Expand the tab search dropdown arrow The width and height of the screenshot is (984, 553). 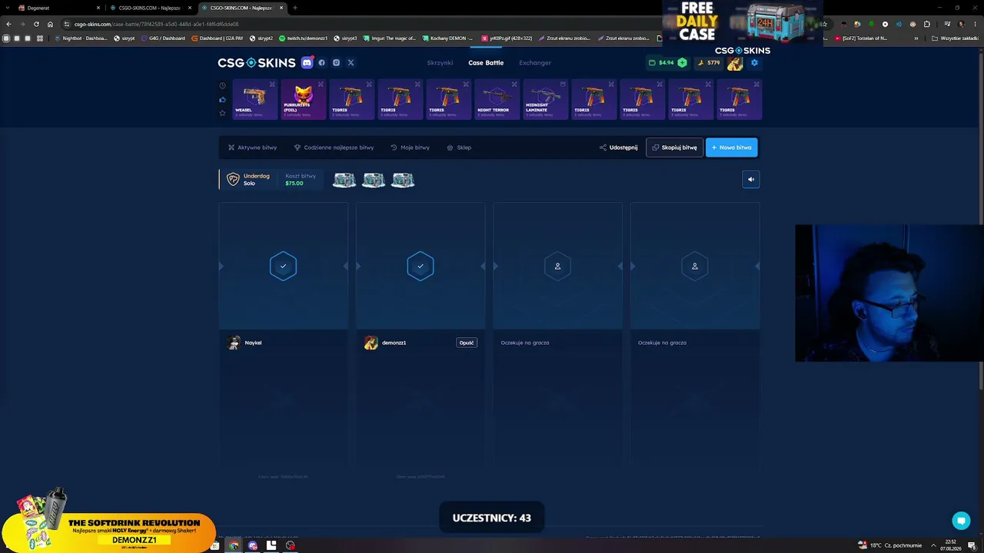7,8
